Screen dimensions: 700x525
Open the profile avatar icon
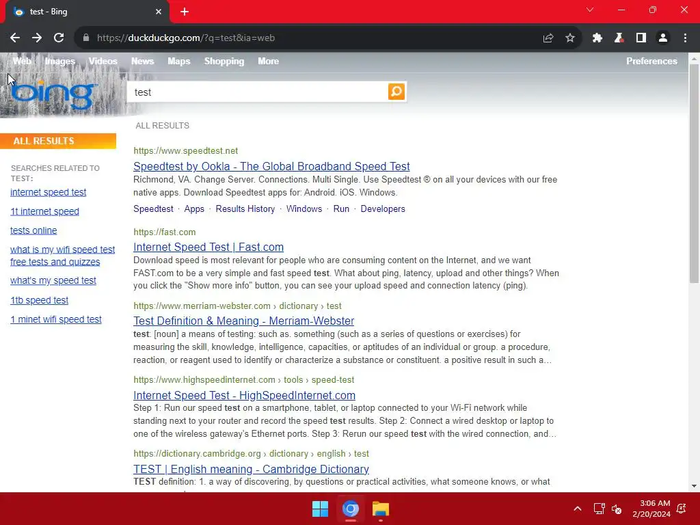663,38
